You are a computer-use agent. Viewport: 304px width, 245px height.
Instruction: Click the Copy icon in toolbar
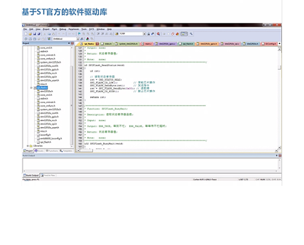point(49,34)
